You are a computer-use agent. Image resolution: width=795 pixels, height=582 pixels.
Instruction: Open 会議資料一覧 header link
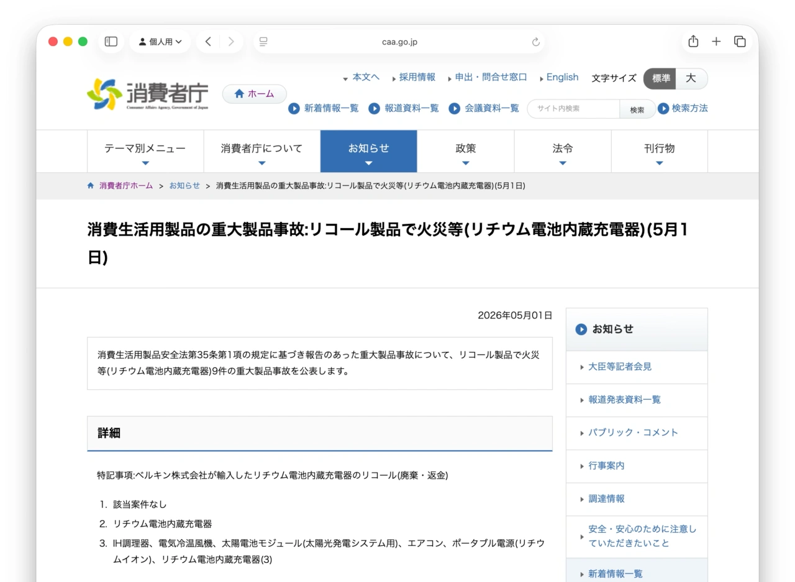point(491,108)
